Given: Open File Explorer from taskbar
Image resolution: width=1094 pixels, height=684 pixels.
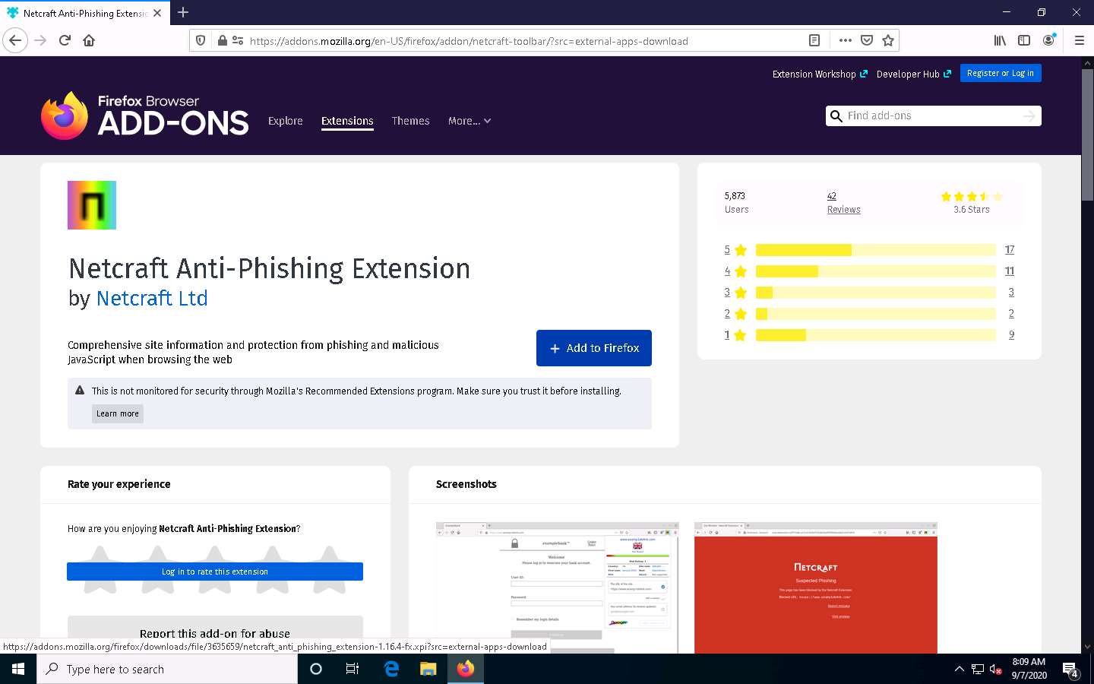Looking at the screenshot, I should [428, 669].
